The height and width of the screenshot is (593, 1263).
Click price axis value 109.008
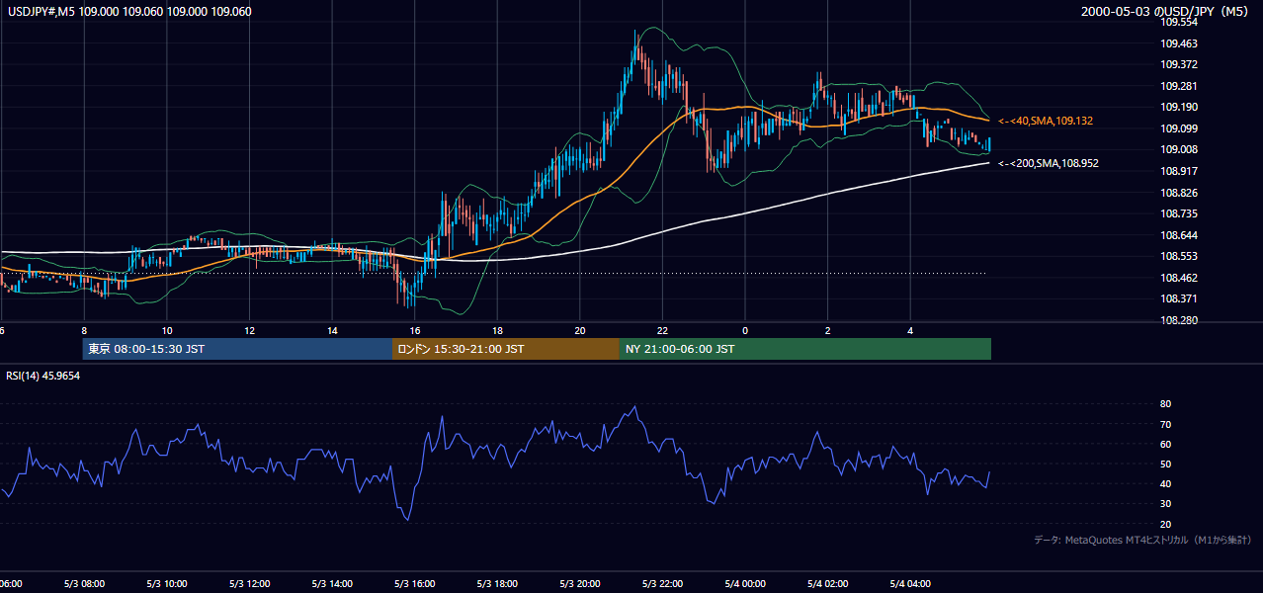point(1179,149)
